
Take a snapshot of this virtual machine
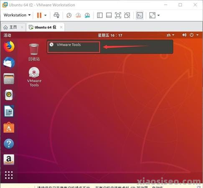tap(69, 15)
